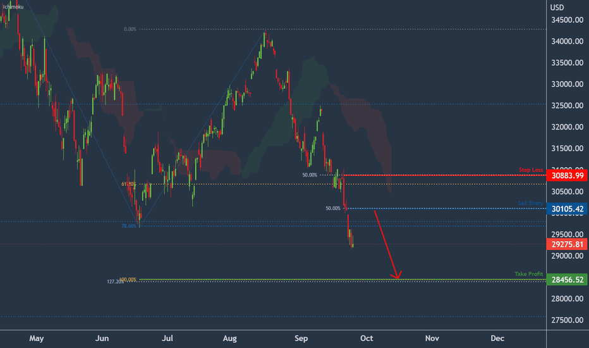
Task: Click the 33500.00 price axis label
Action: (x=568, y=63)
